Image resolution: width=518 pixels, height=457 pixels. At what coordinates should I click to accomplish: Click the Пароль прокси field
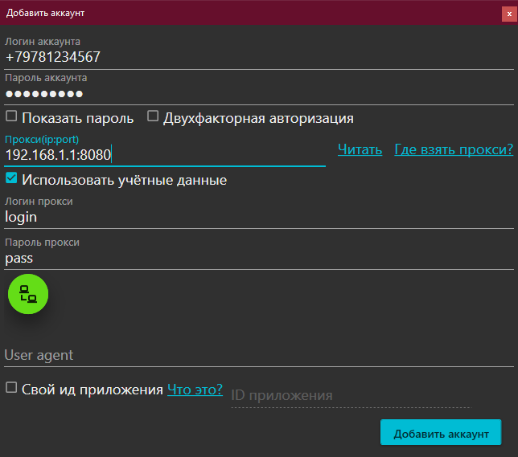[x=257, y=258]
